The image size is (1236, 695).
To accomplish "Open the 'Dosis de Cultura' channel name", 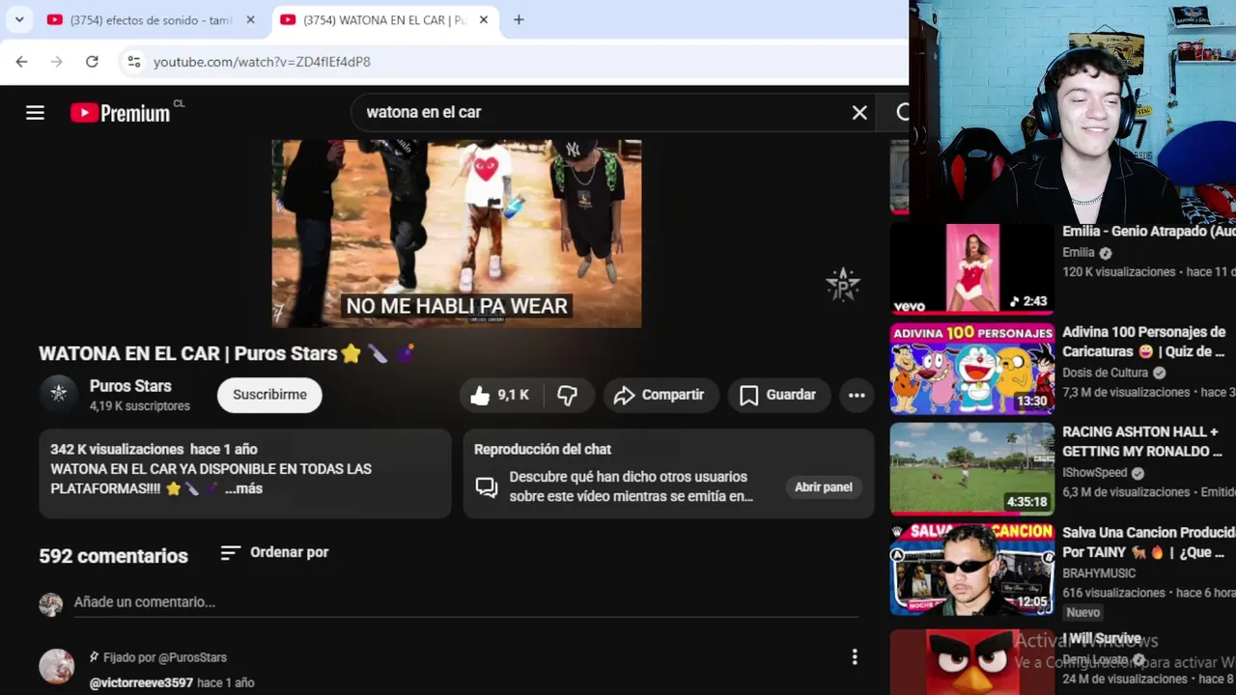I will 1106,373.
